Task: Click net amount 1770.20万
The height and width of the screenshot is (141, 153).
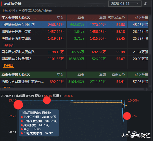Action: [98, 25]
